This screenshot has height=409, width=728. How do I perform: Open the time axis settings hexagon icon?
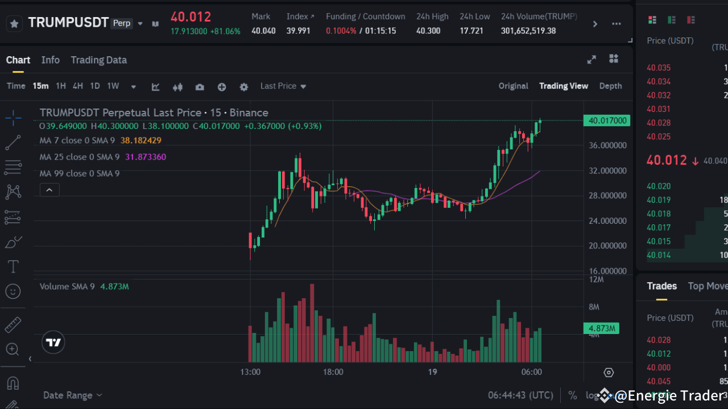[609, 373]
